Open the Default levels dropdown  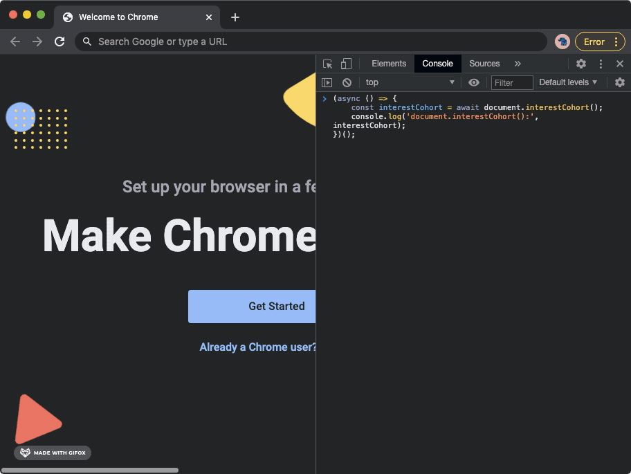coord(568,82)
